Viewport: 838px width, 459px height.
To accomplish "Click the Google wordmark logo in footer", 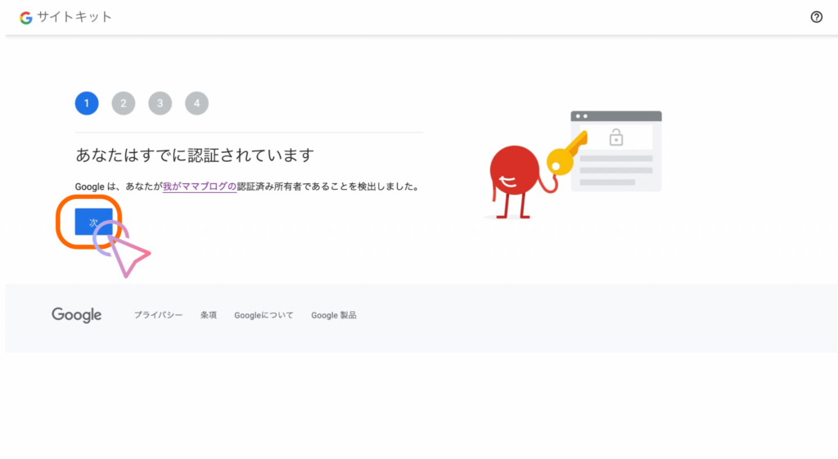I will point(76,315).
